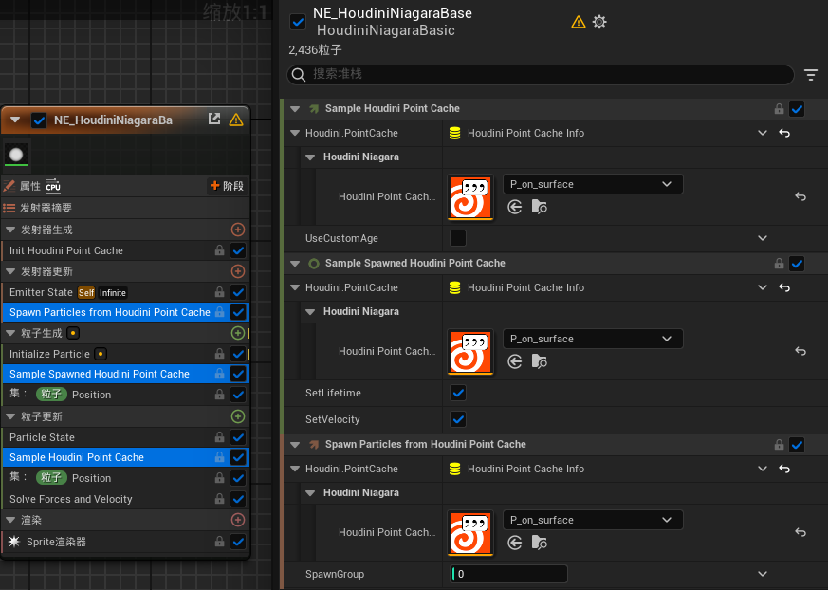This screenshot has width=828, height=590.
Task: Add module to 发射器更新 section
Action: point(238,271)
